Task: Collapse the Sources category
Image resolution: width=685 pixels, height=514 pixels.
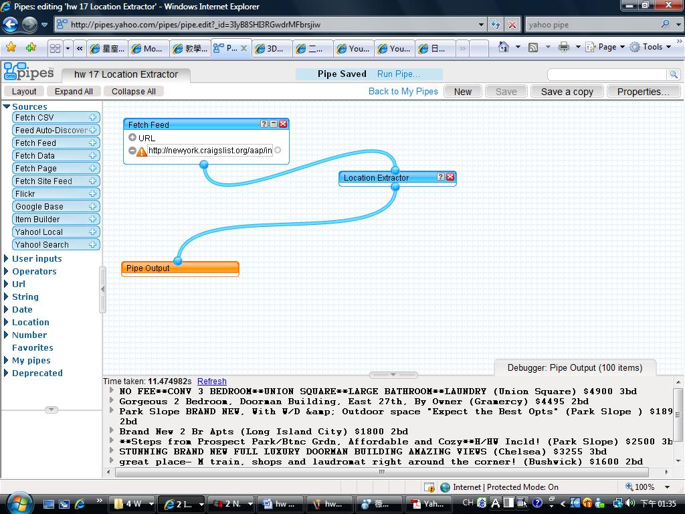Action: (7, 106)
